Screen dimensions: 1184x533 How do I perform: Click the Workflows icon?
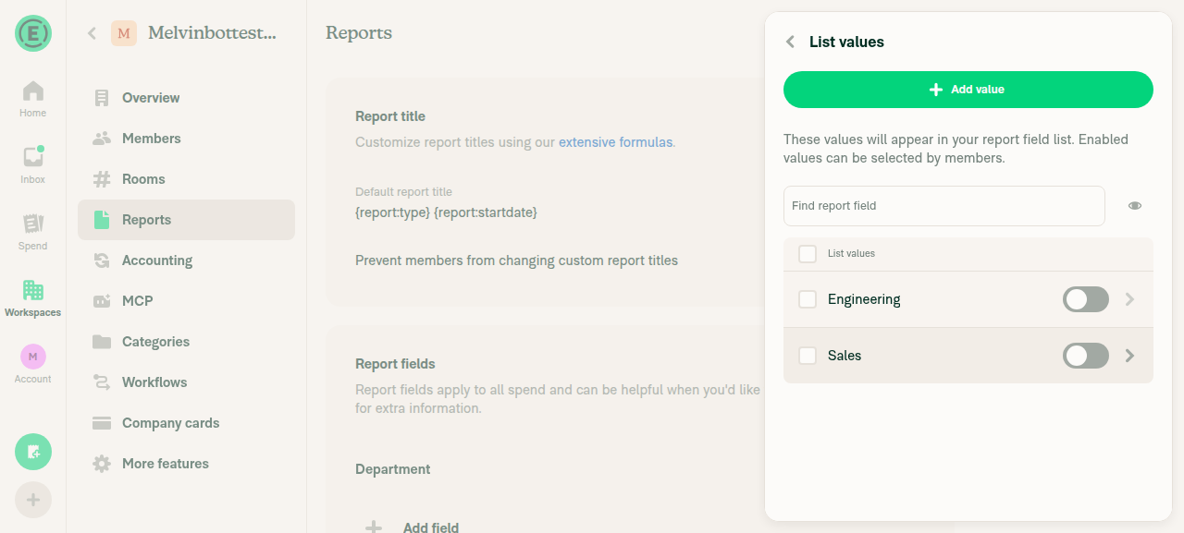[102, 382]
